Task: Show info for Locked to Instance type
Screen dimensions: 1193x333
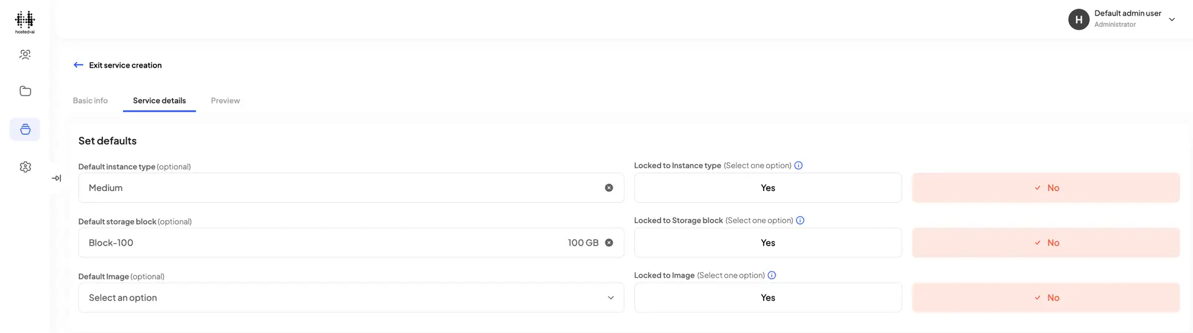Action: pyautogui.click(x=798, y=166)
